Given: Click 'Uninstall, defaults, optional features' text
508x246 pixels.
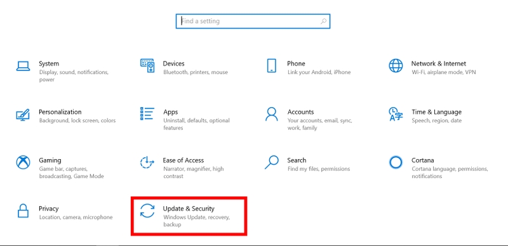Looking at the screenshot, I should (x=196, y=124).
